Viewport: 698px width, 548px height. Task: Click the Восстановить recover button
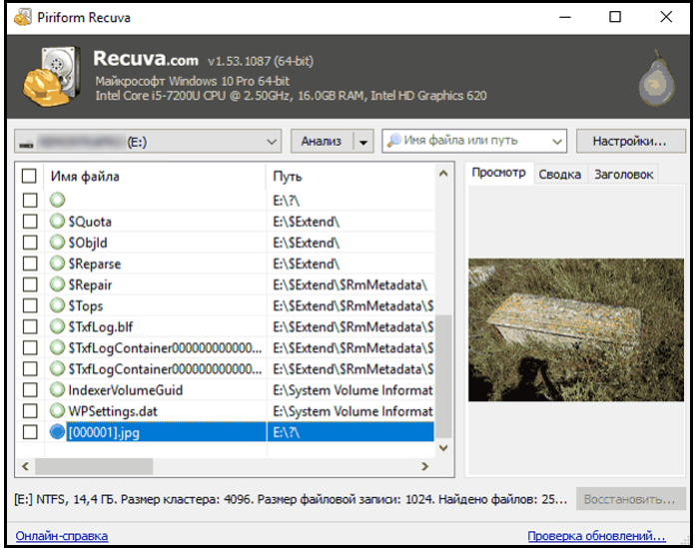[630, 499]
